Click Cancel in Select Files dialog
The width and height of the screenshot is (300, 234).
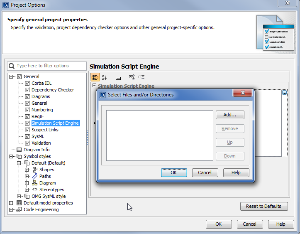tap(205, 172)
